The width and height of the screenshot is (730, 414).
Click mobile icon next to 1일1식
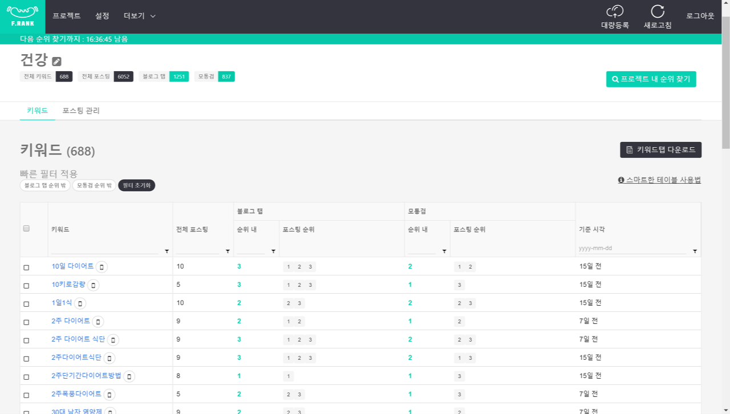[80, 303]
